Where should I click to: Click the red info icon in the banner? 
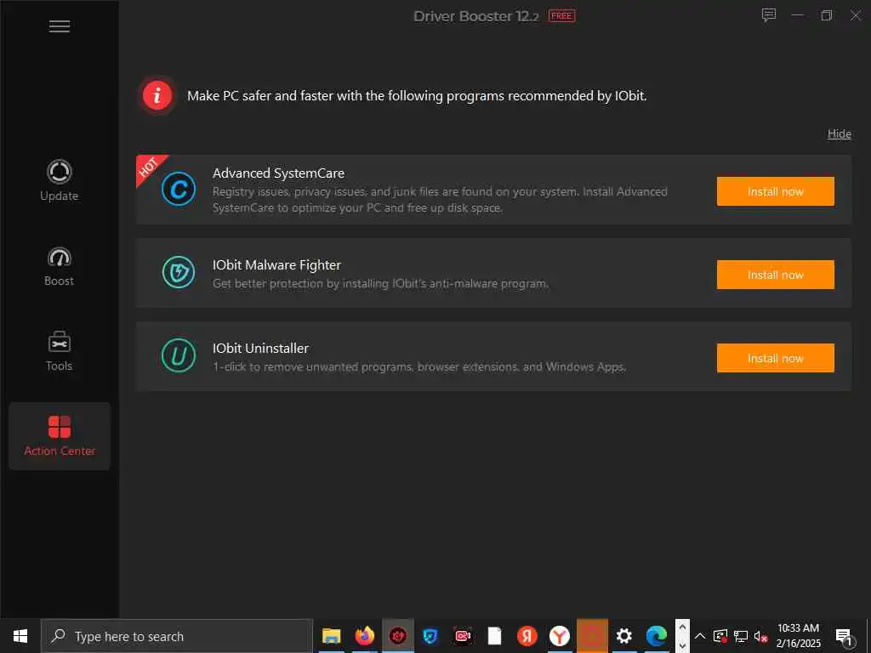pos(157,95)
